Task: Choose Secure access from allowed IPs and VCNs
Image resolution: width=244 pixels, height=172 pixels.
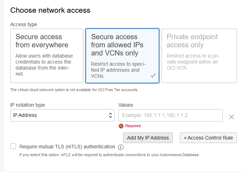Action: pyautogui.click(x=122, y=56)
